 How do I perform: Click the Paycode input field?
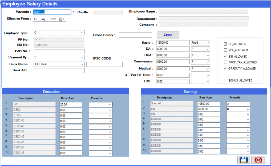(52, 12)
